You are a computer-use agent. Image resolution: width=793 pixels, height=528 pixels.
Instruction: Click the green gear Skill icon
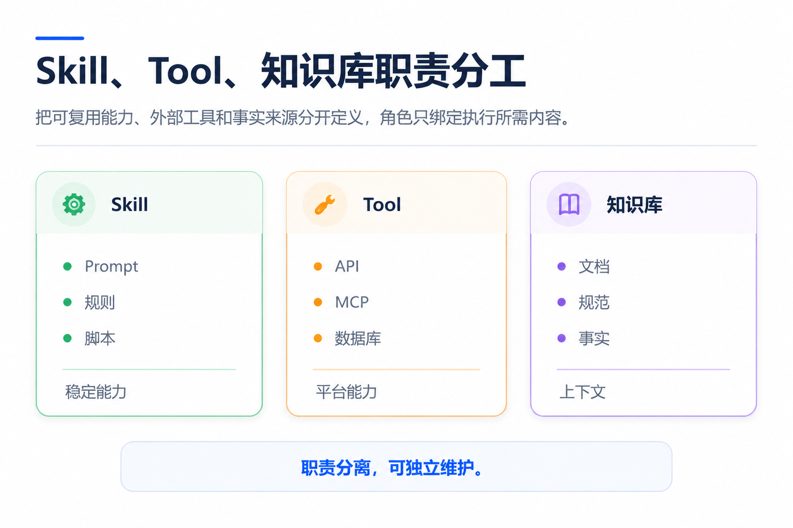click(x=74, y=204)
